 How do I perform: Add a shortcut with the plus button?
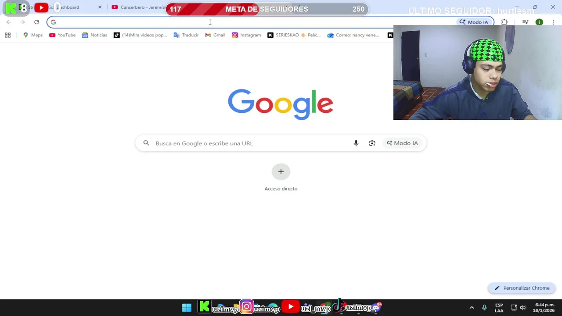281,172
